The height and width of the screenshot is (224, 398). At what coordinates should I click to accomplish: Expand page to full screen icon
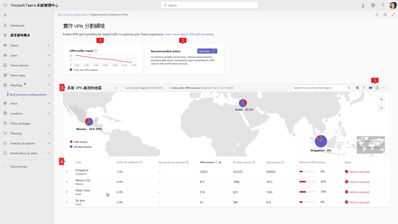(x=393, y=15)
